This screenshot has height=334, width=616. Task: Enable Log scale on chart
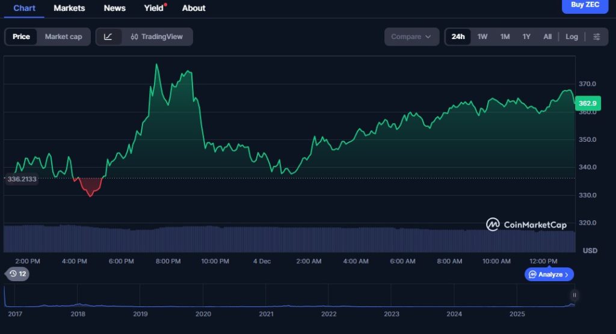[x=571, y=37]
